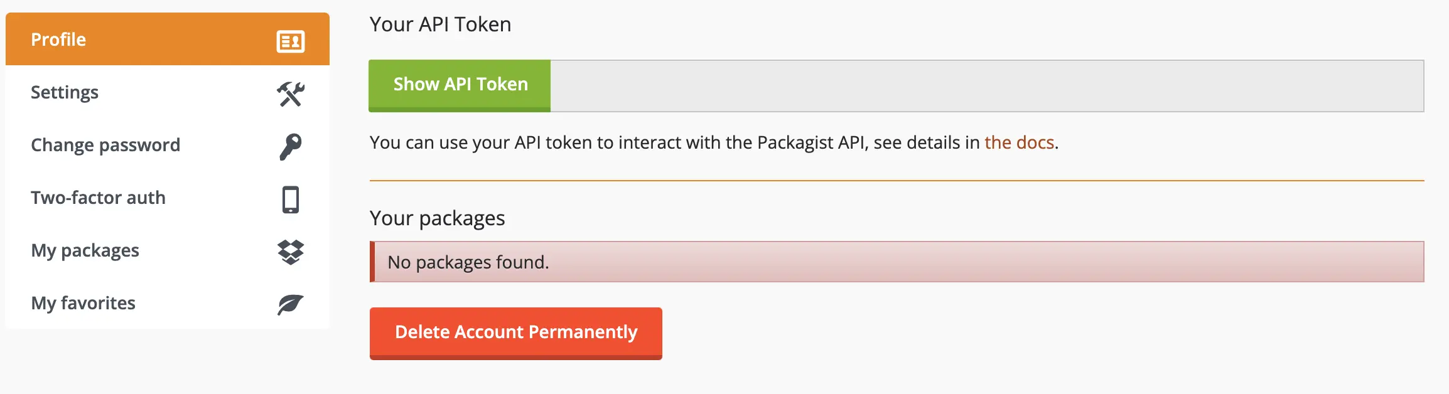Click the "Your packages" heading
Image resolution: width=1449 pixels, height=394 pixels.
[437, 218]
